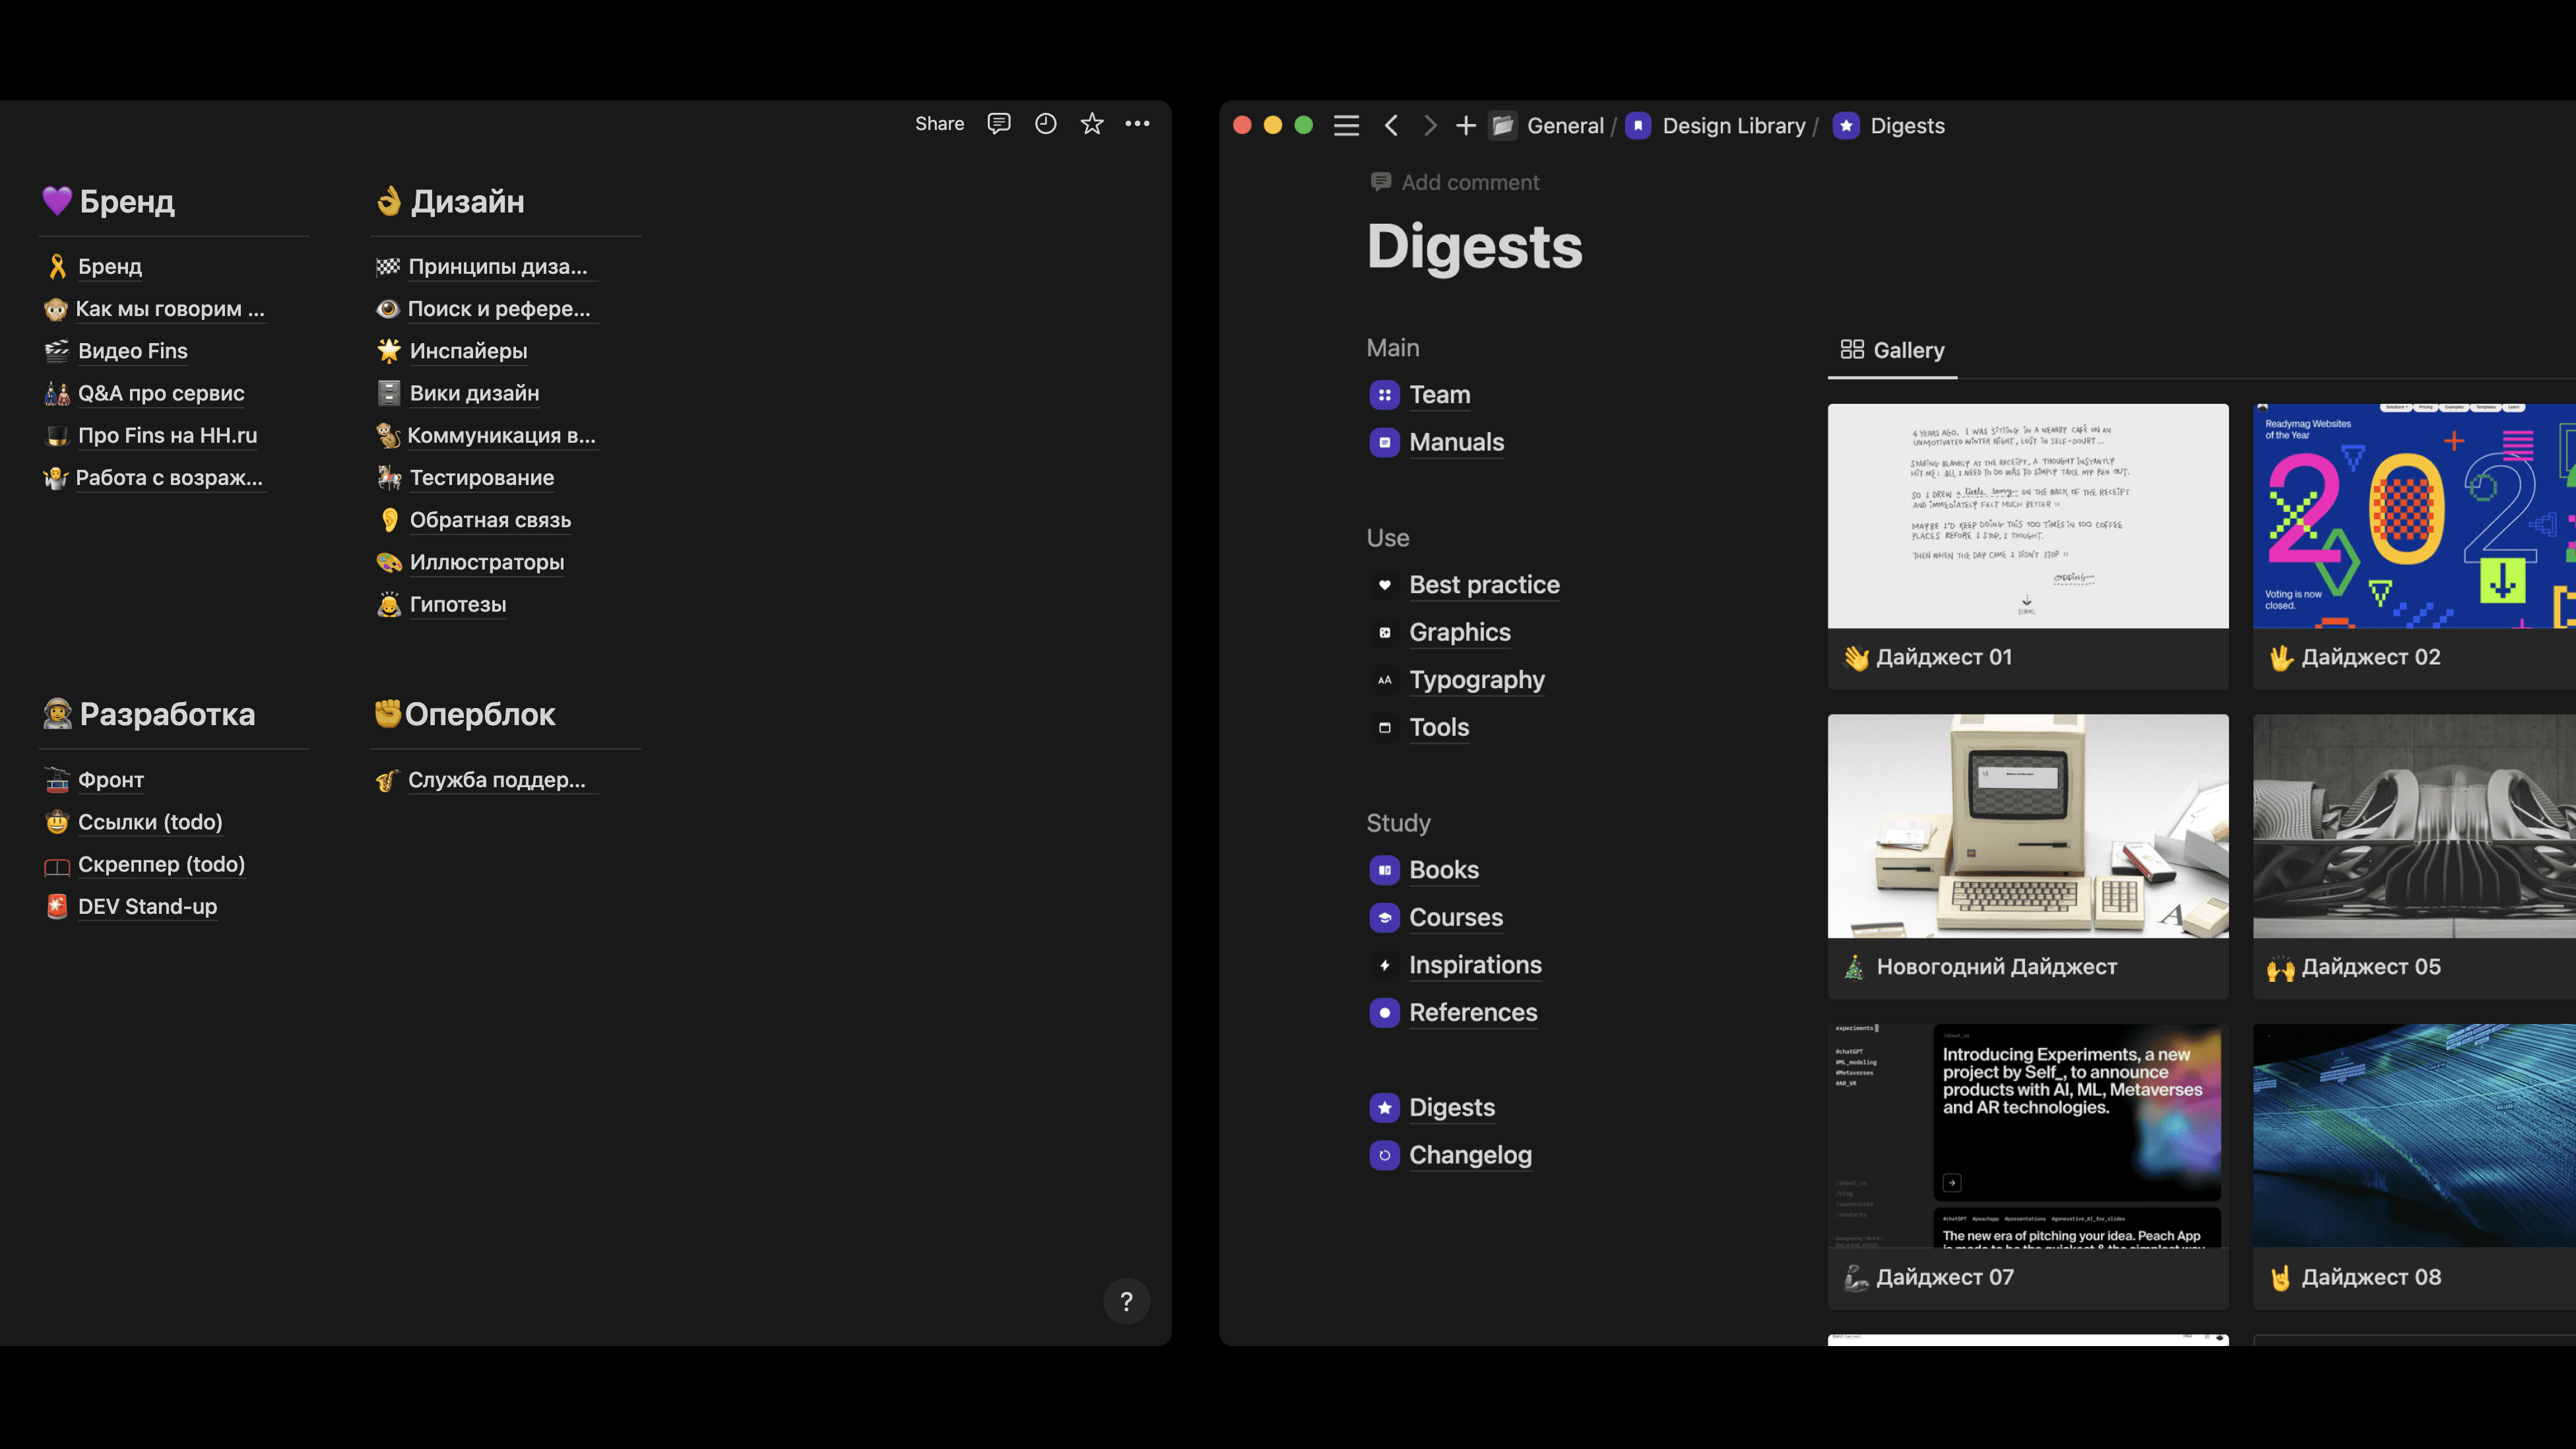The height and width of the screenshot is (1449, 2576).
Task: Open the Changelog page
Action: pyautogui.click(x=1470, y=1155)
